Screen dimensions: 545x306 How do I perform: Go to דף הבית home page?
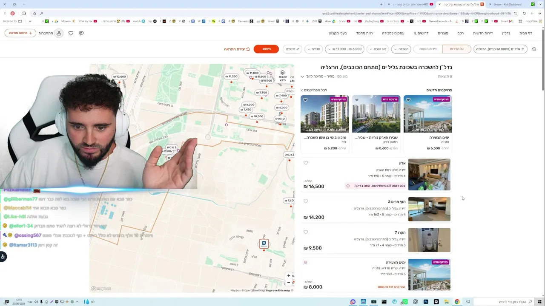point(526,33)
